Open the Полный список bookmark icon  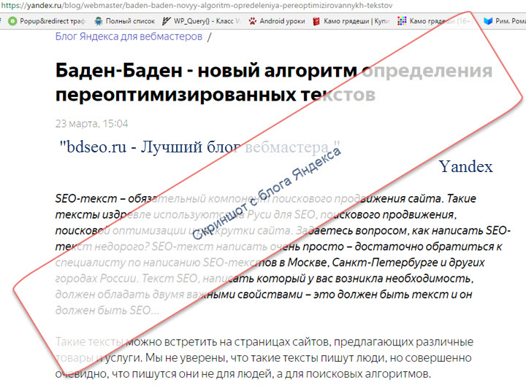pyautogui.click(x=99, y=21)
